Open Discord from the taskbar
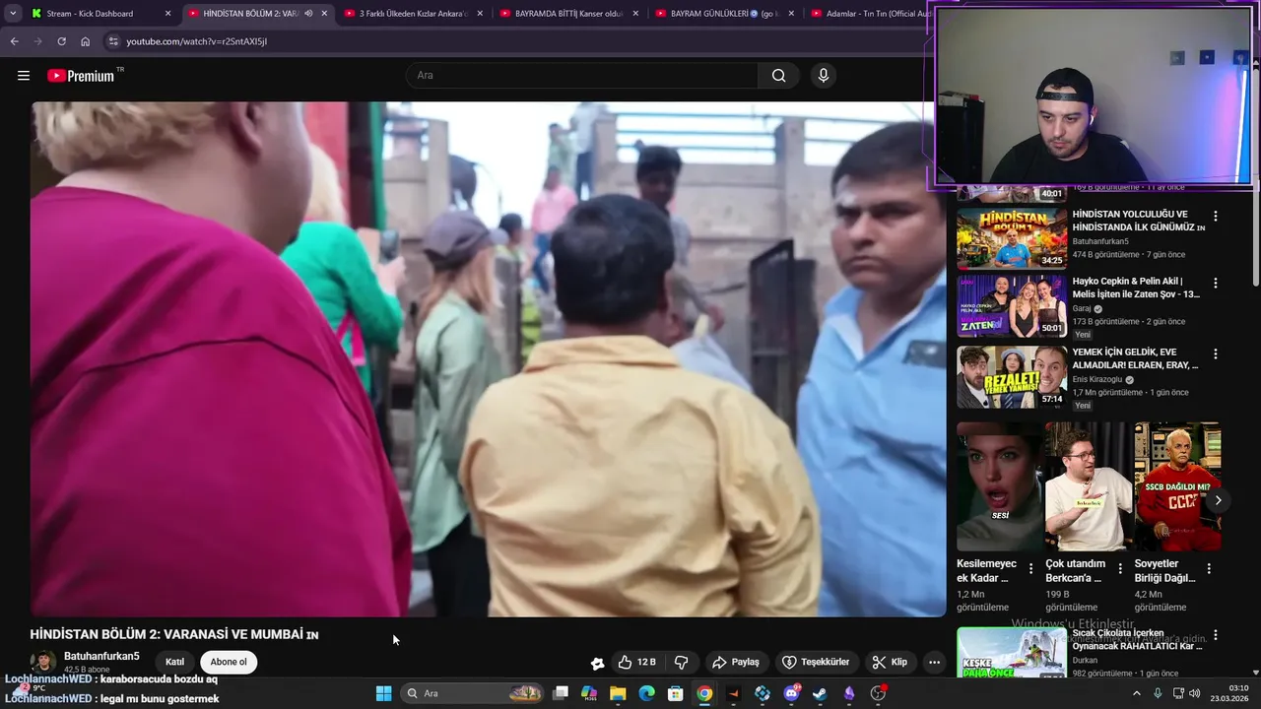 point(791,693)
